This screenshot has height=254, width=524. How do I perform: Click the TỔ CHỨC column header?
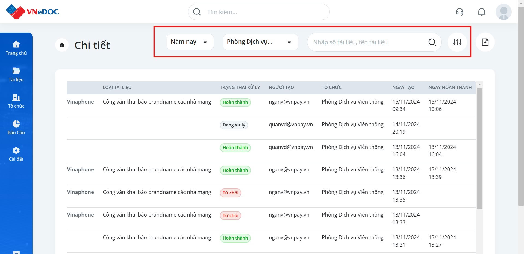(x=331, y=87)
